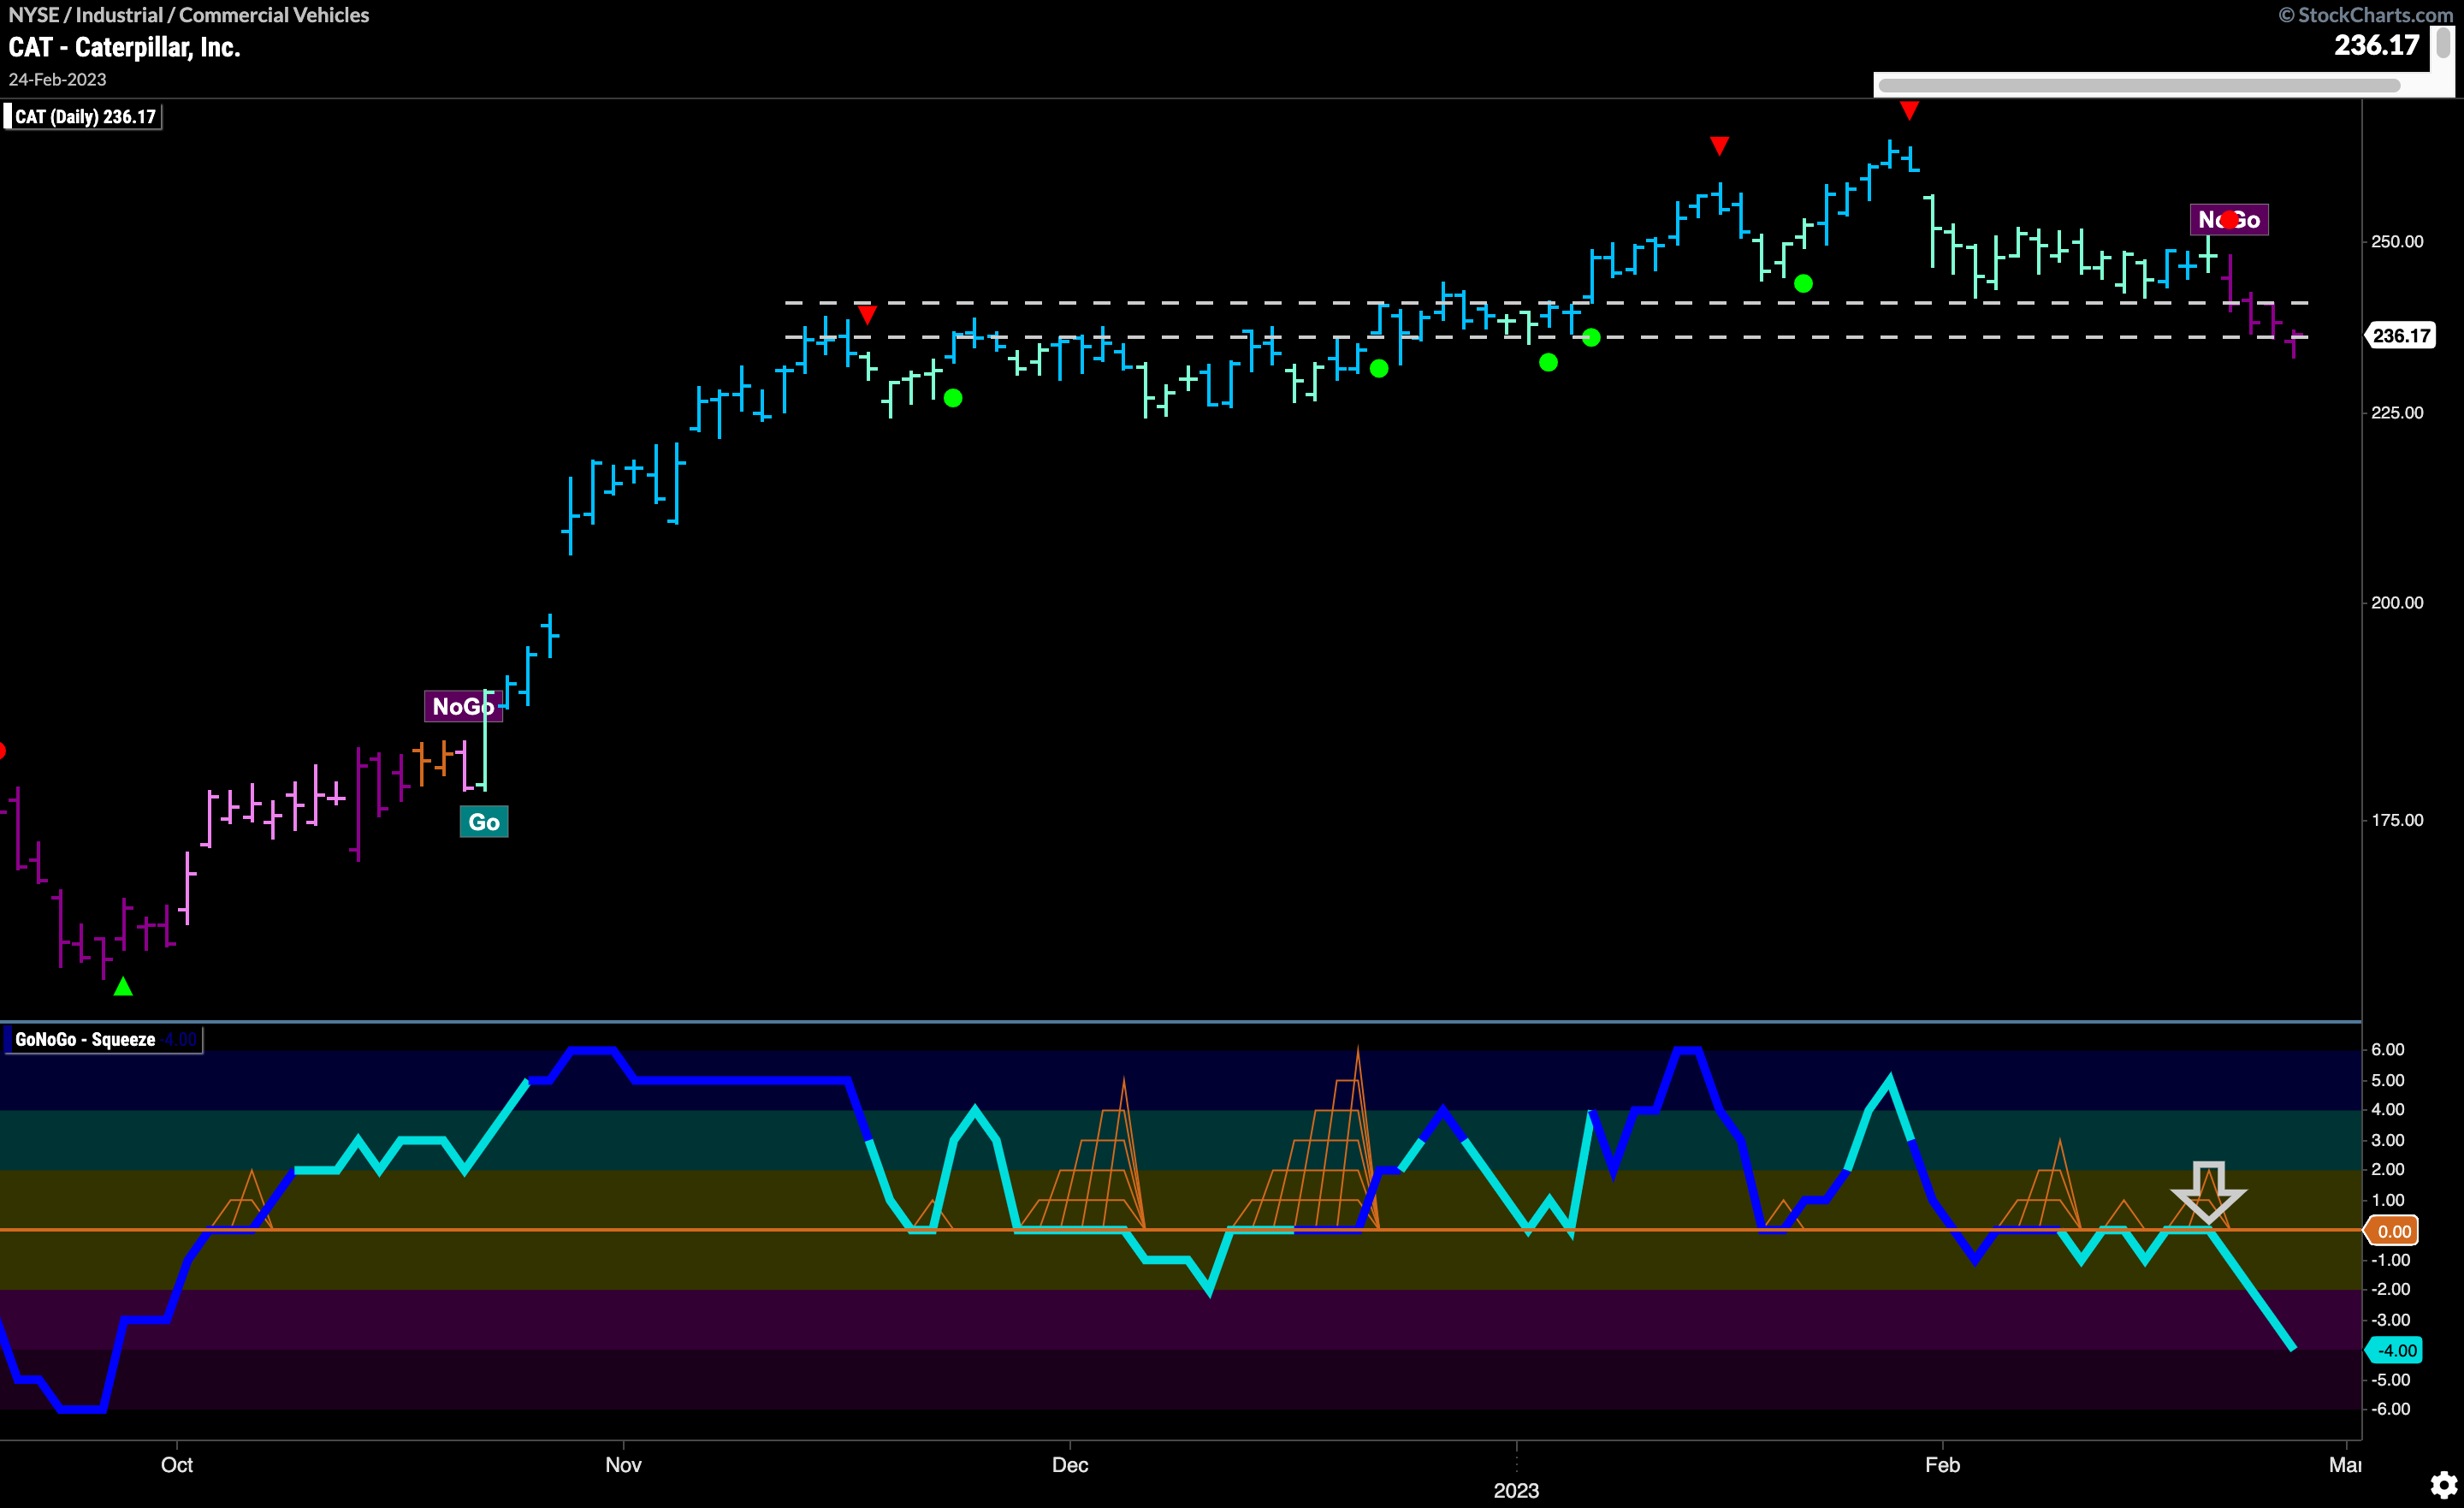This screenshot has width=2464, height=1508.
Task: Click the 2023 year axis label
Action: pyautogui.click(x=1516, y=1491)
